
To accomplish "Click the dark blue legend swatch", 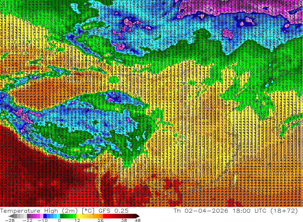I will tap(45, 216).
